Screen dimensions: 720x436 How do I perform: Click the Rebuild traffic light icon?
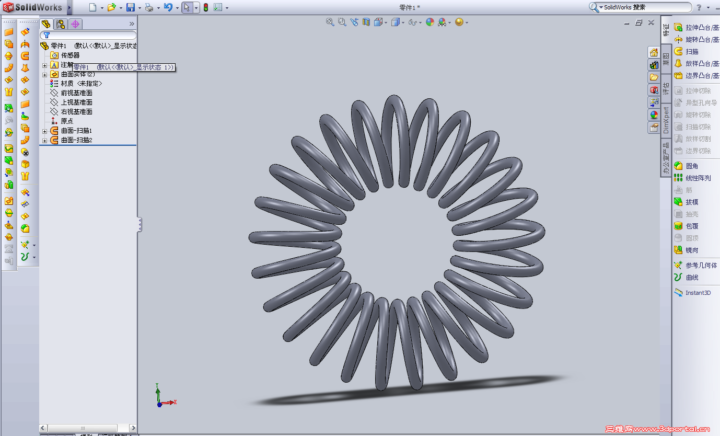(x=206, y=7)
